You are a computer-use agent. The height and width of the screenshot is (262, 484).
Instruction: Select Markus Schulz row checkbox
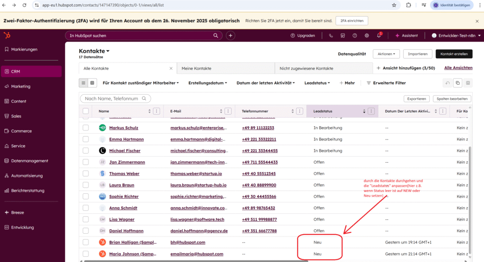click(86, 128)
